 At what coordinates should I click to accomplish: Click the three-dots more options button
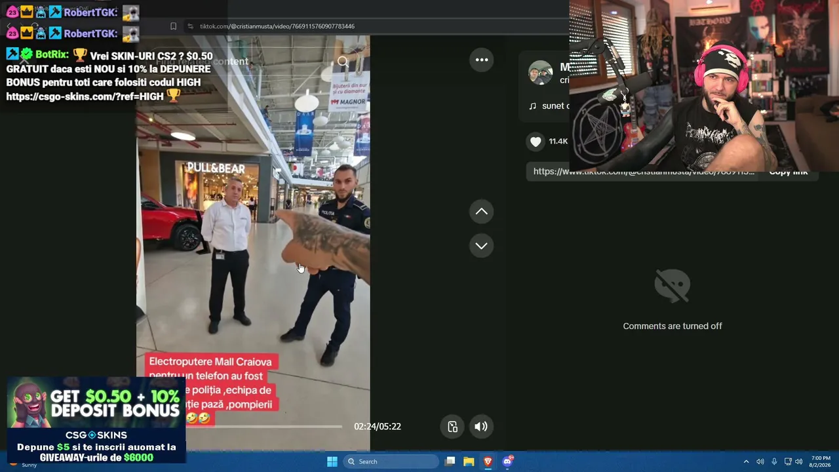click(x=482, y=60)
